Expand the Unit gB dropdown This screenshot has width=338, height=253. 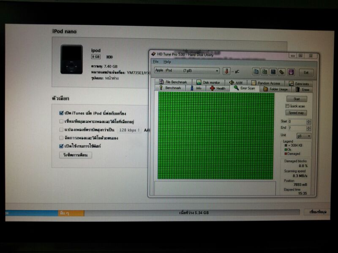303,136
